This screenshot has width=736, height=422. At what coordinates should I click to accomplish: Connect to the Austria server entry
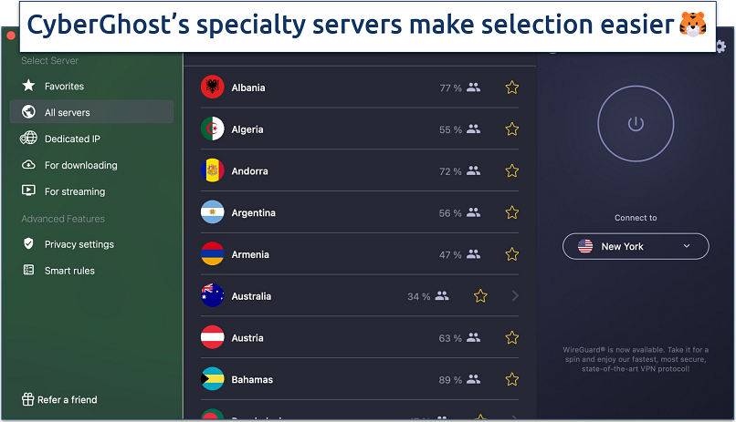pyautogui.click(x=360, y=338)
